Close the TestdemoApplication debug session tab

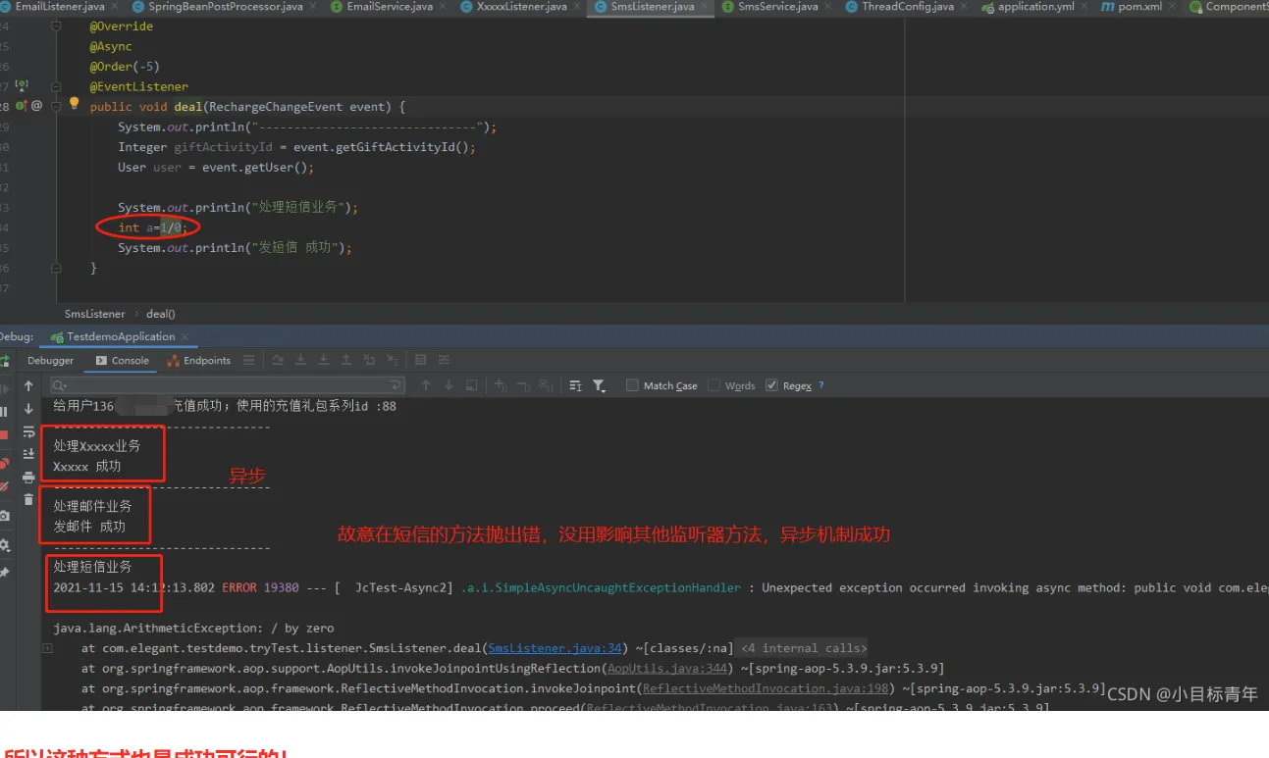pos(185,336)
